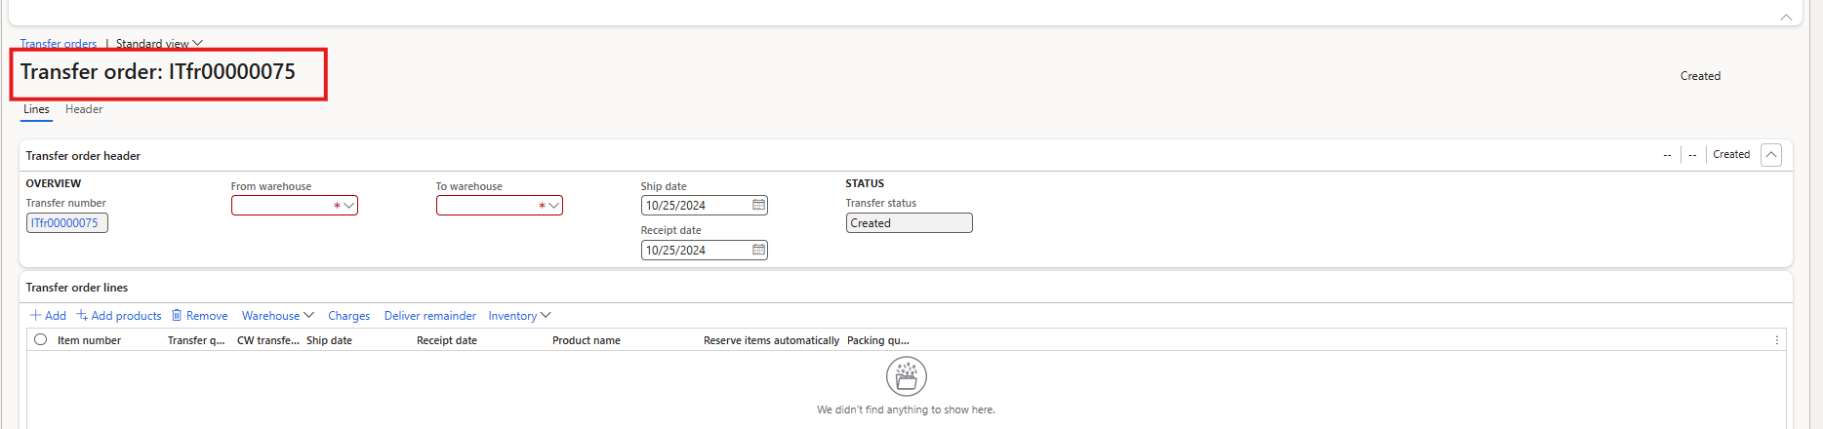This screenshot has height=429, width=1823.
Task: Open the Receipt date calendar picker
Action: tap(758, 251)
